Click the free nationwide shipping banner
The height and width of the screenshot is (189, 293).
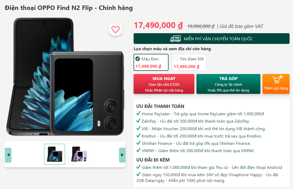coord(212,39)
